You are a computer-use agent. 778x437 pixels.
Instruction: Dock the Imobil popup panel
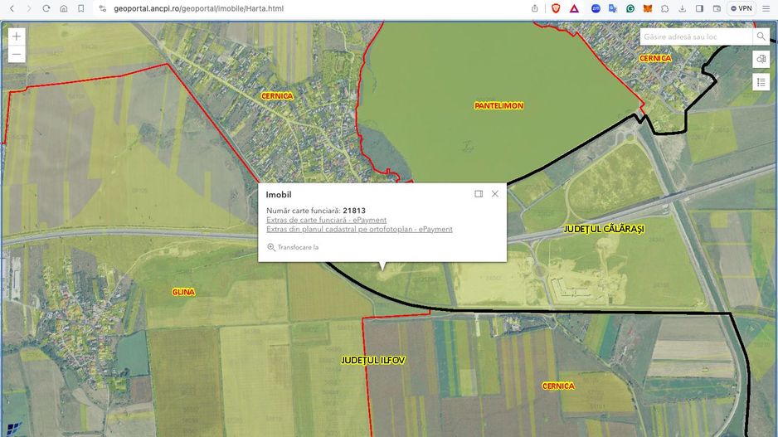point(479,194)
